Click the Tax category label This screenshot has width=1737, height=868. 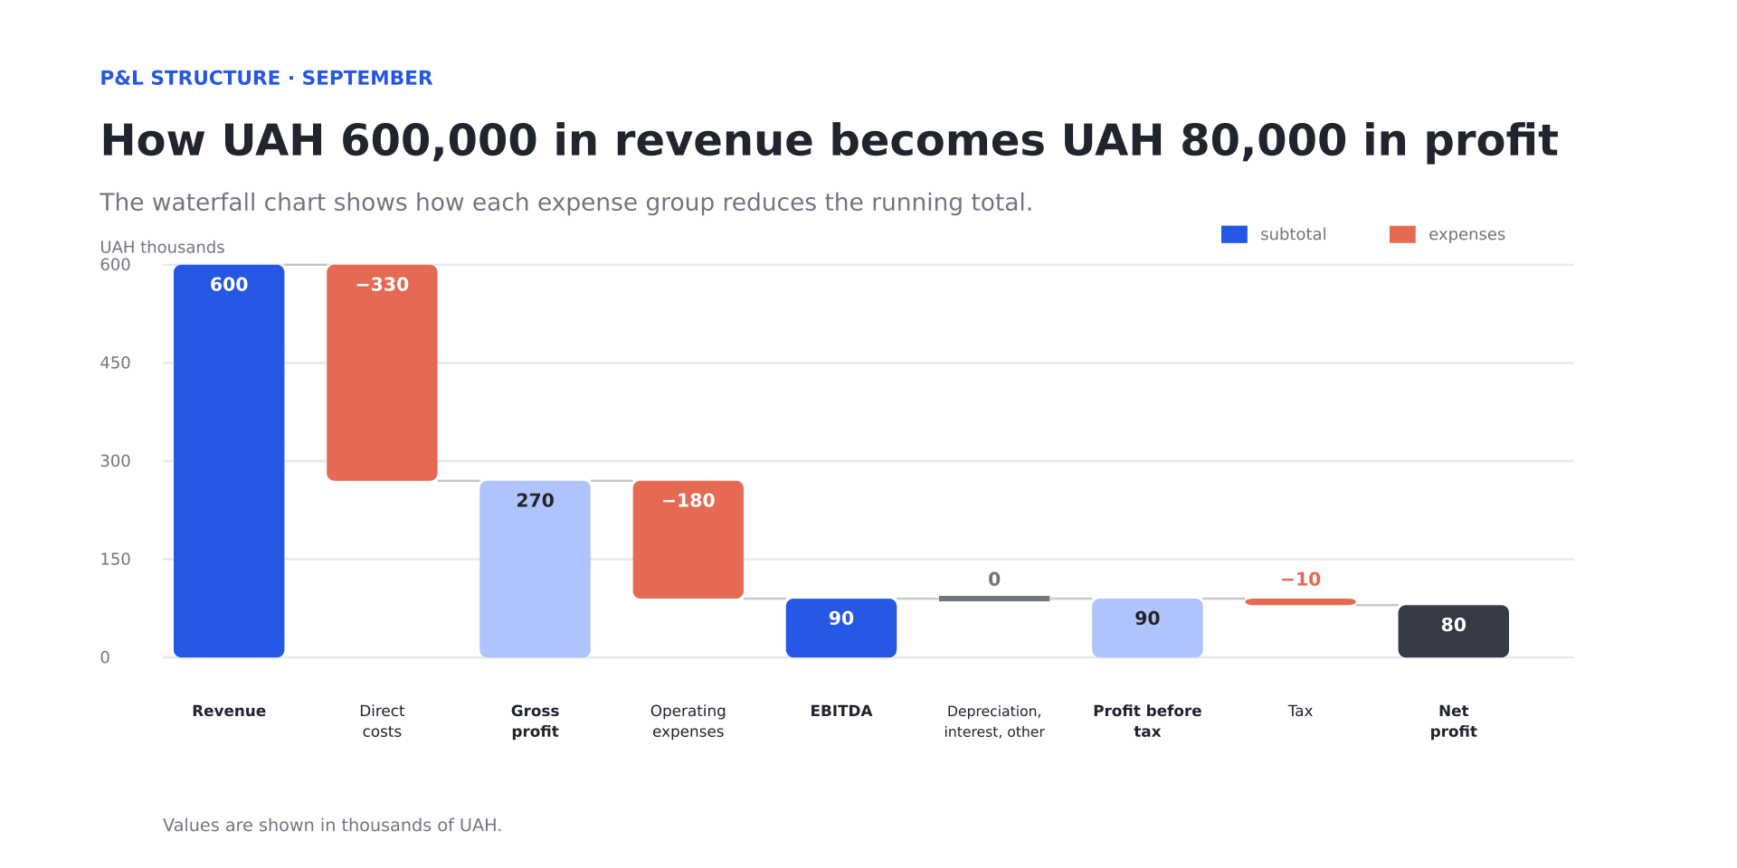point(1300,711)
